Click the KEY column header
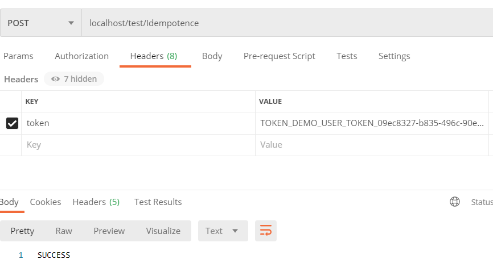 pos(32,102)
